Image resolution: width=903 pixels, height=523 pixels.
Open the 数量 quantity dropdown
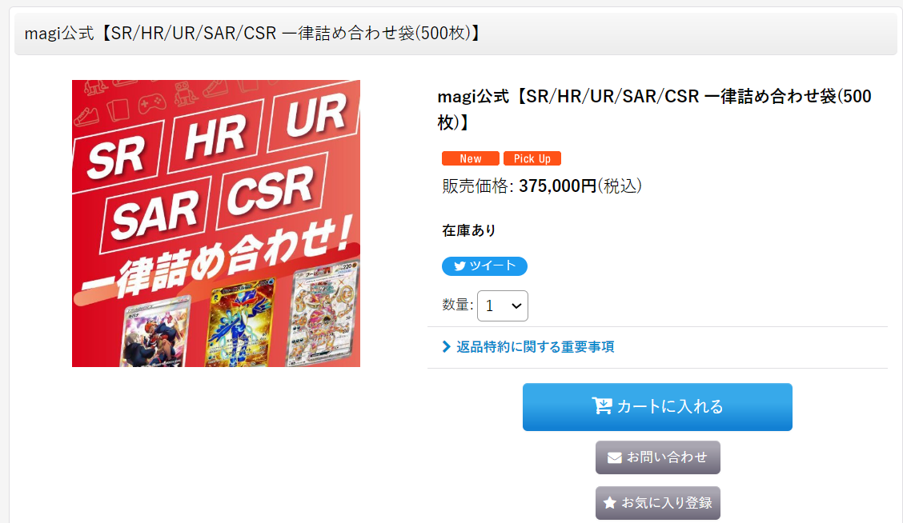tap(502, 305)
